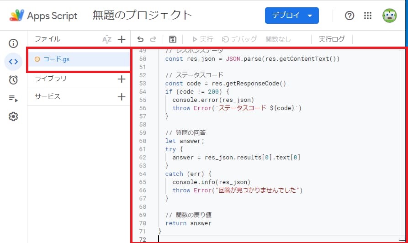Add a library with plus icon
The width and height of the screenshot is (408, 243).
(x=122, y=79)
